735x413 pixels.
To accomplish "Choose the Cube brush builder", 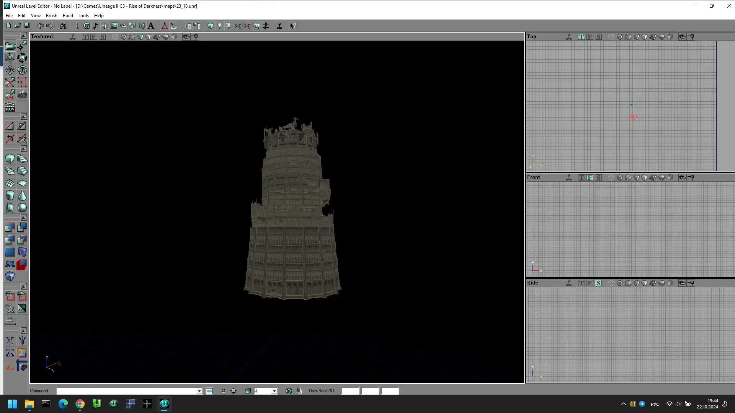I will 10,159.
